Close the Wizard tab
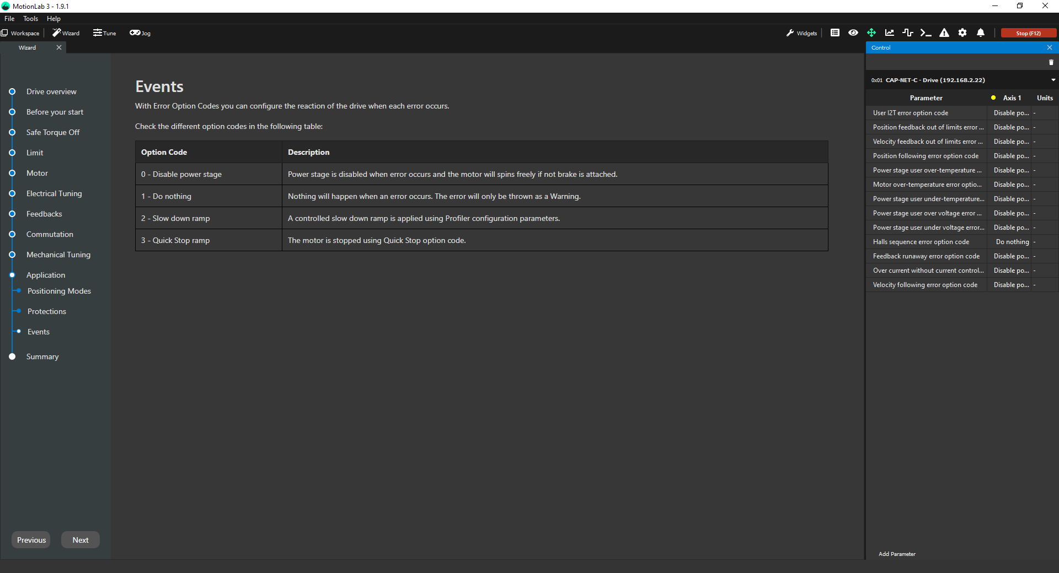The image size is (1059, 573). [59, 47]
